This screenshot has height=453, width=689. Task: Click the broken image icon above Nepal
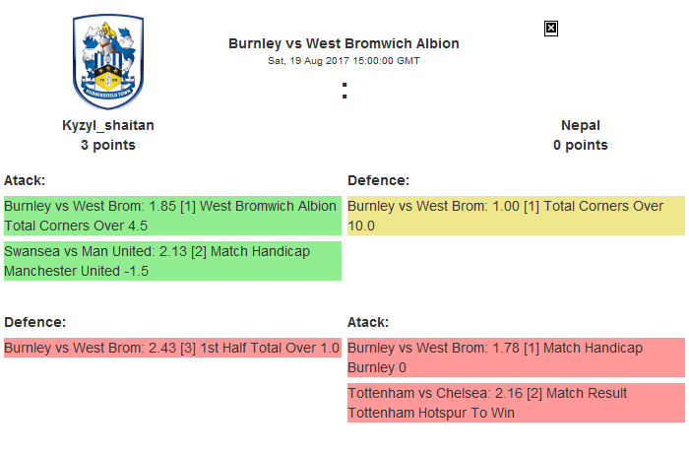[551, 29]
